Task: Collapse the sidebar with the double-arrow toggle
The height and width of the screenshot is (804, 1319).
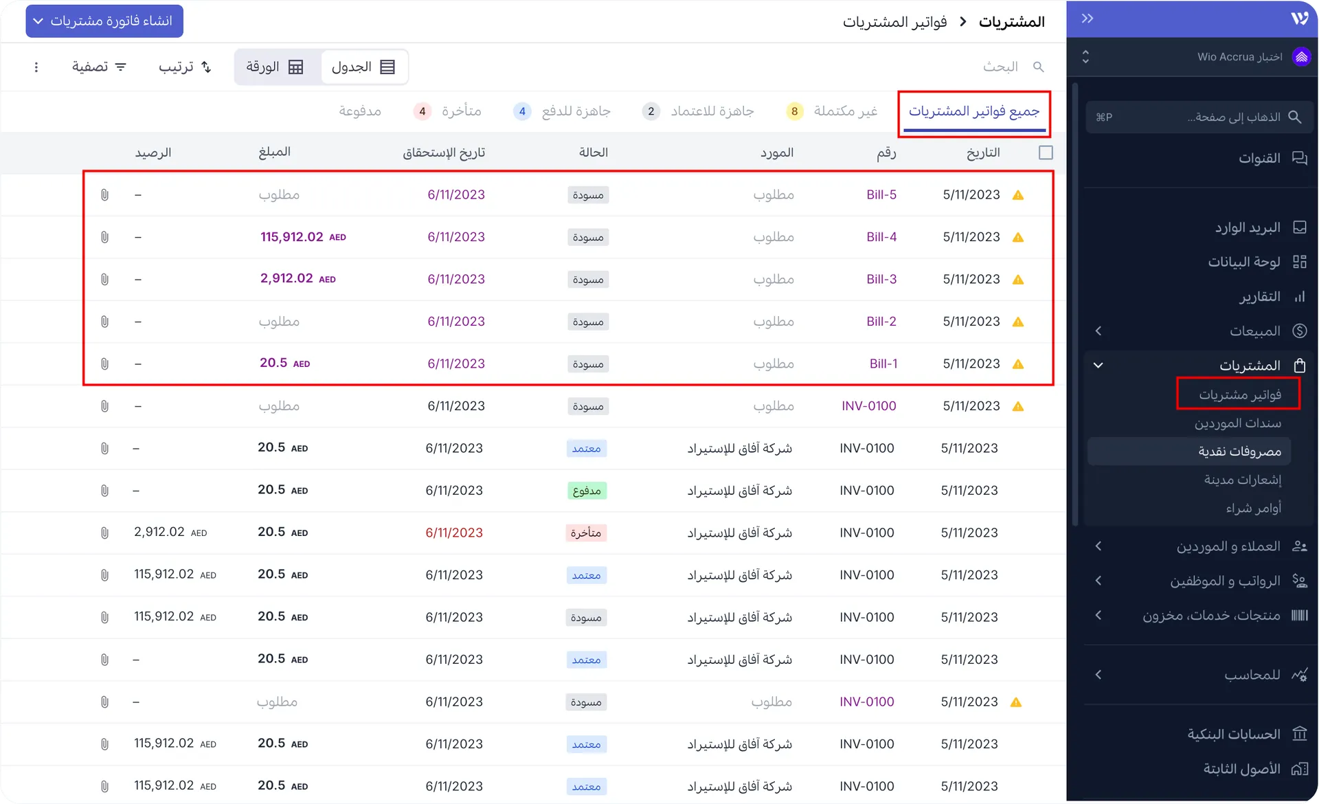Action: click(1087, 19)
